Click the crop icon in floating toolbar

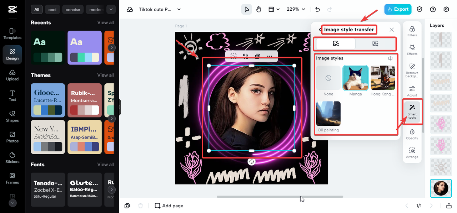(233, 56)
